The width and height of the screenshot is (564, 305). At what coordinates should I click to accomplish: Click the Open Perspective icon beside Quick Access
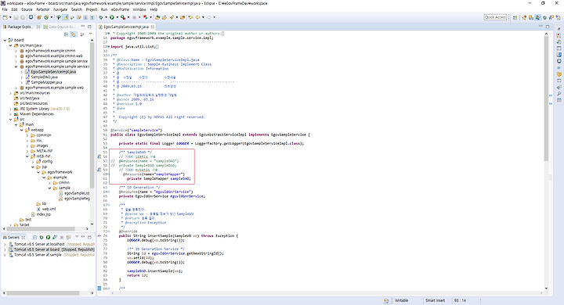pyautogui.click(x=515, y=17)
